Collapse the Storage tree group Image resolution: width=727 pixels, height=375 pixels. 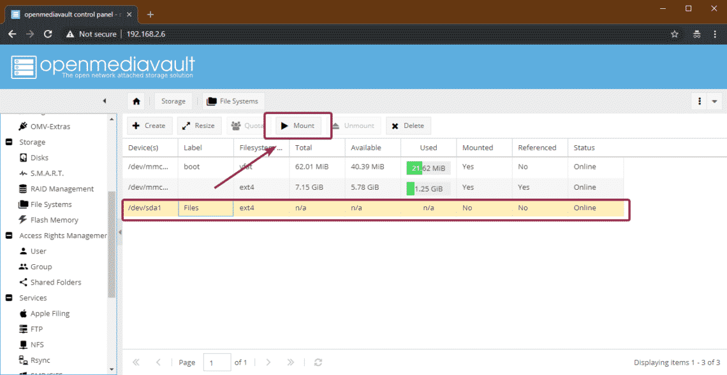[x=9, y=142]
